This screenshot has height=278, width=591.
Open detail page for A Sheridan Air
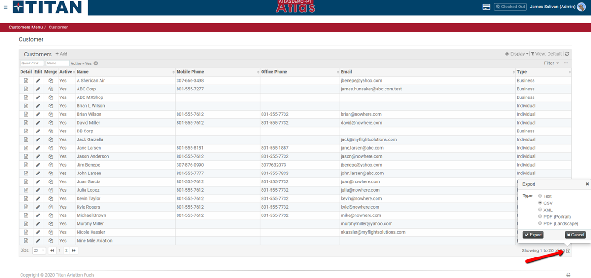pos(26,81)
